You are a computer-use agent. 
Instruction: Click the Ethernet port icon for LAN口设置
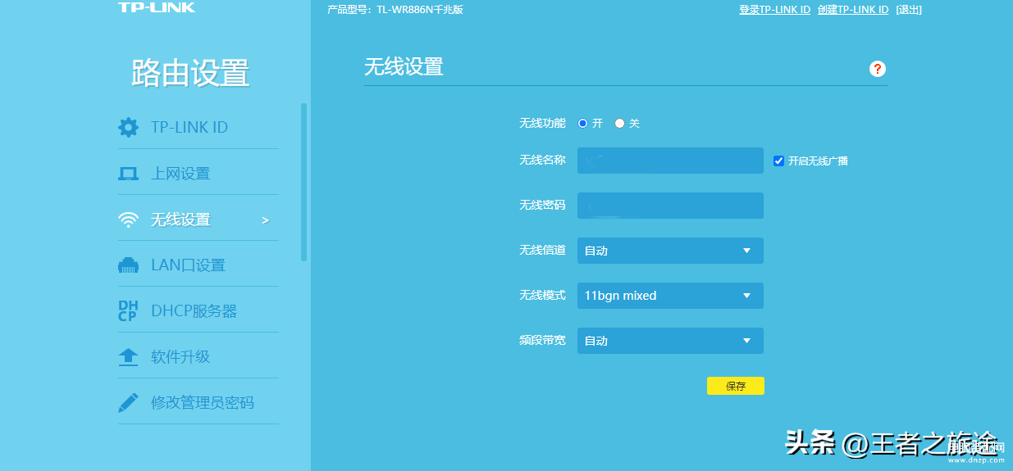128,265
